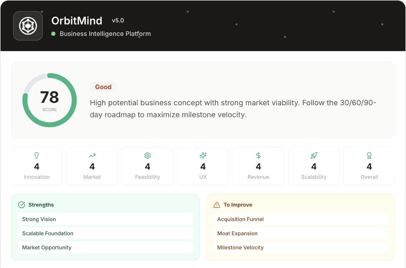
Task: Click the Scalability rocket icon
Action: pos(314,155)
